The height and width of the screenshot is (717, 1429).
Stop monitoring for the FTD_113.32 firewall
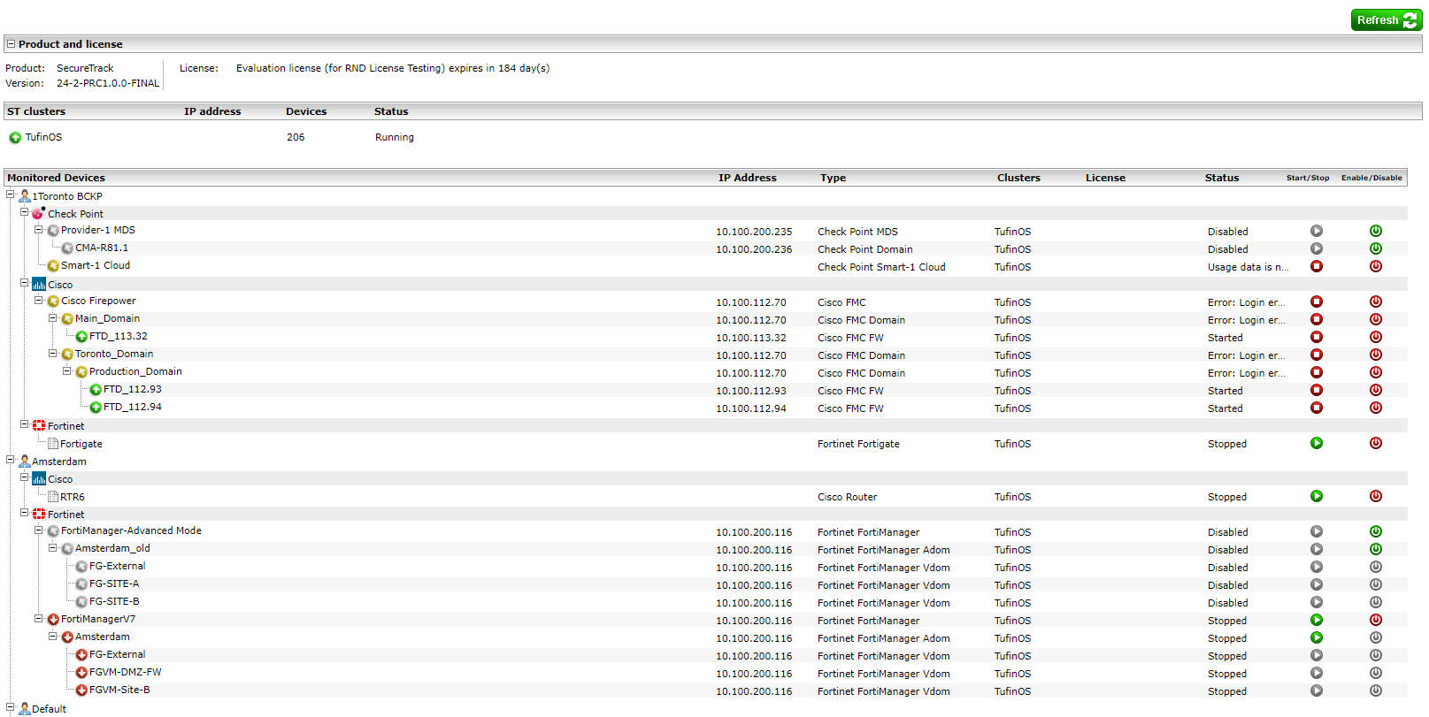coord(1317,338)
